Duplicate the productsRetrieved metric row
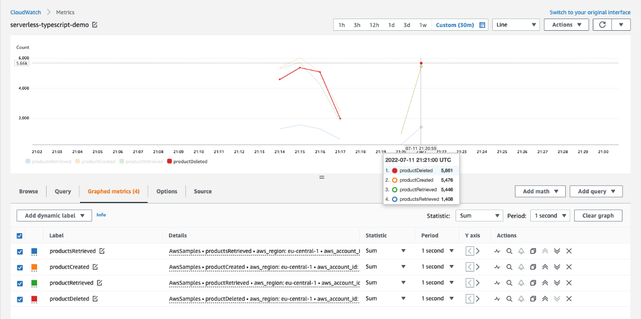The image size is (641, 319). coord(533,251)
